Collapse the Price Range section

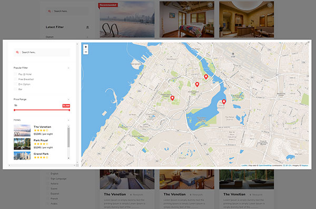68,99
